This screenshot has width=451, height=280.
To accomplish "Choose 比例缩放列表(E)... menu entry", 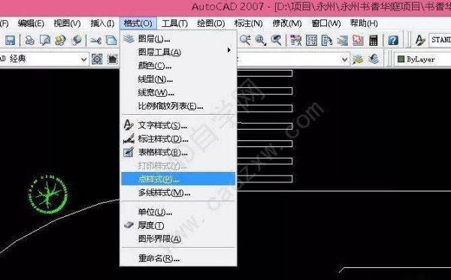I will tap(178, 107).
